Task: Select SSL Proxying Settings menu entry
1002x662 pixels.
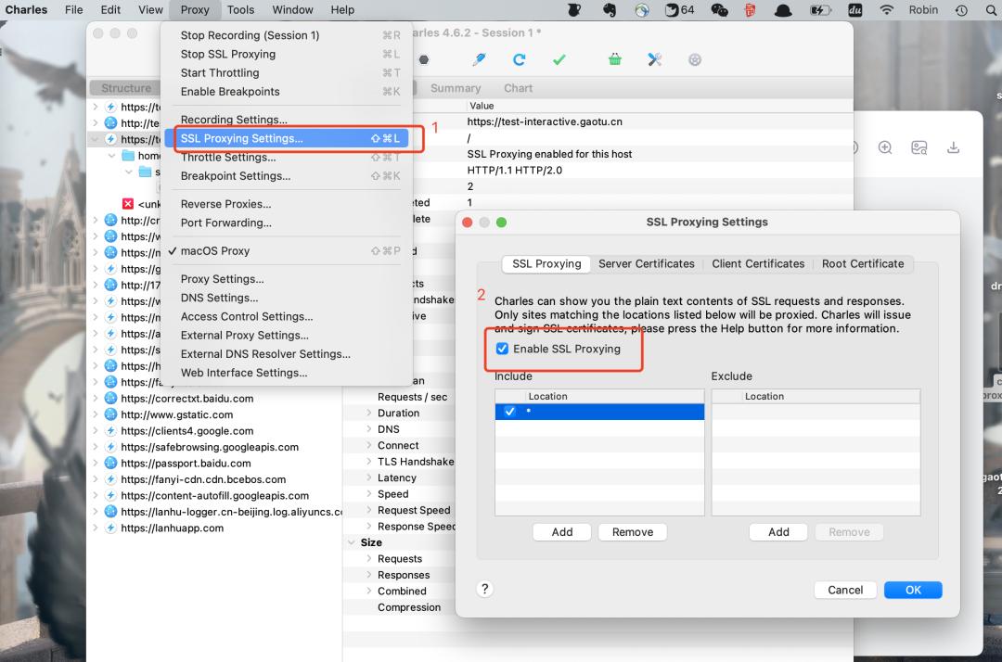Action: (x=241, y=138)
